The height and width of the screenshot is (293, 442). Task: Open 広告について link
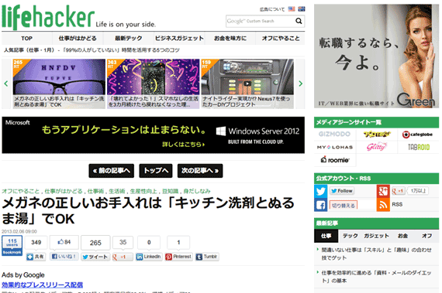(272, 9)
